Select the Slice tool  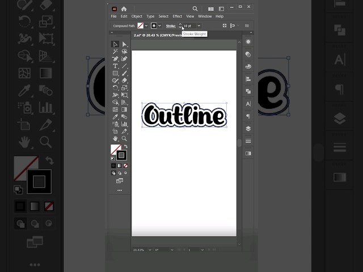[124, 131]
